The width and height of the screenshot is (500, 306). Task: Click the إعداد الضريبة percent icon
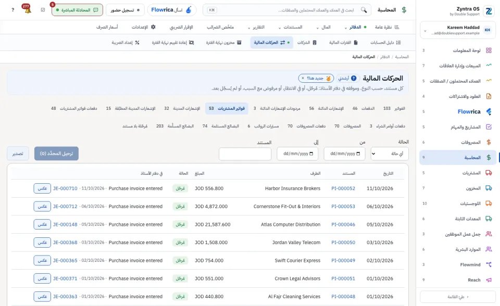pyautogui.click(x=137, y=42)
